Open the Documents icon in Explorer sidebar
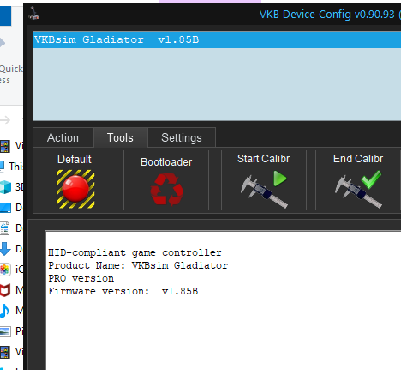The image size is (401, 370). [x=4, y=228]
